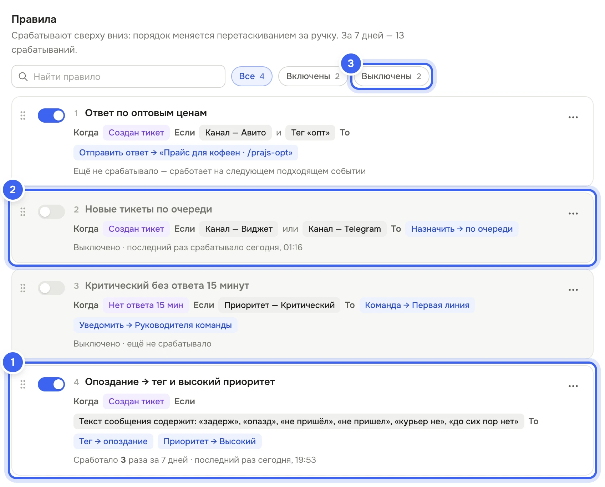This screenshot has height=487, width=605.
Task: Click the «Создан тикет» trigger chip in rule 2
Action: 136,229
